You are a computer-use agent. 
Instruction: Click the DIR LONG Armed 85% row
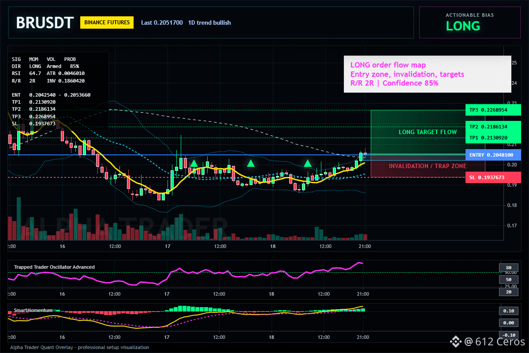point(45,66)
